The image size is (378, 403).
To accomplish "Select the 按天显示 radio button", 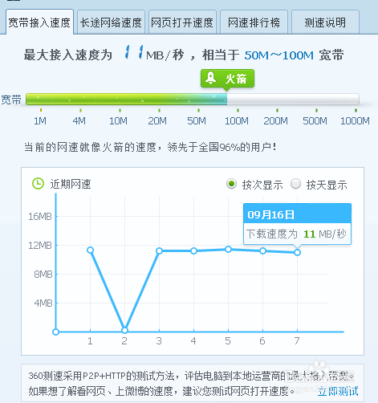I will (x=295, y=184).
